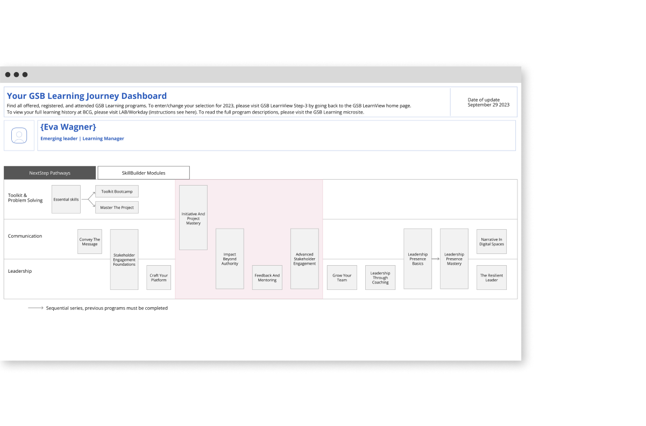The width and height of the screenshot is (646, 426).
Task: Open Stakeholder Engagement Foundations program
Action: coord(124,259)
